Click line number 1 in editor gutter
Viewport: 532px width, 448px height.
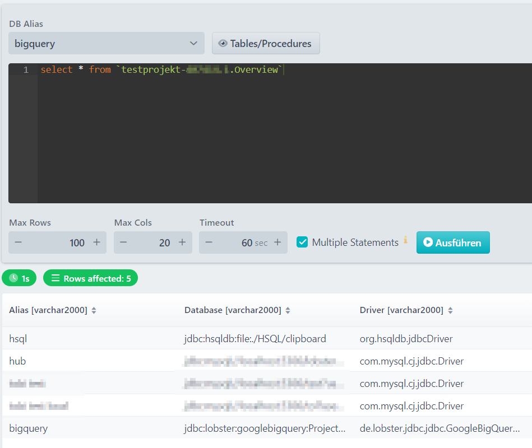pyautogui.click(x=26, y=70)
